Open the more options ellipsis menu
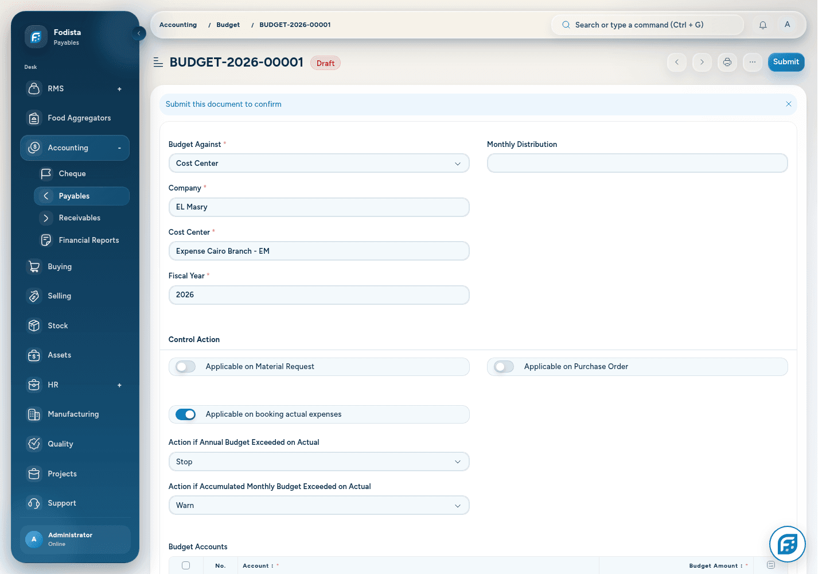This screenshot has width=826, height=574. point(753,62)
